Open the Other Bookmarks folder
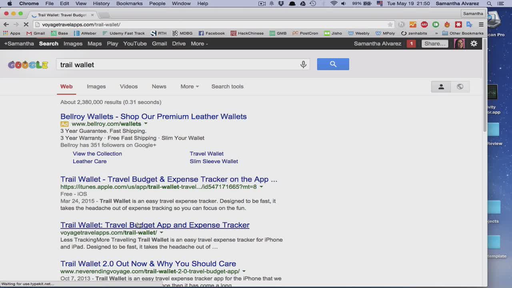Screen dimensions: 512x288 pos(463,33)
